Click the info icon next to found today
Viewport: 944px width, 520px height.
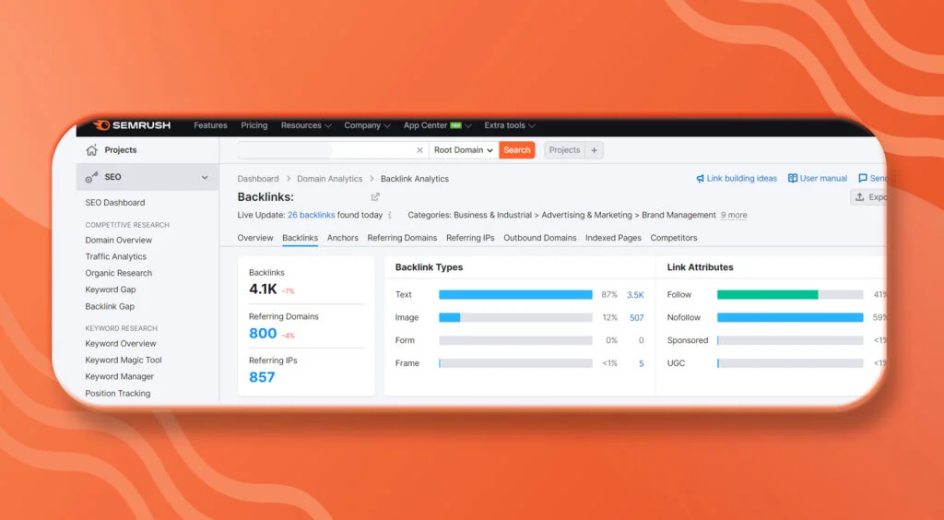click(390, 215)
